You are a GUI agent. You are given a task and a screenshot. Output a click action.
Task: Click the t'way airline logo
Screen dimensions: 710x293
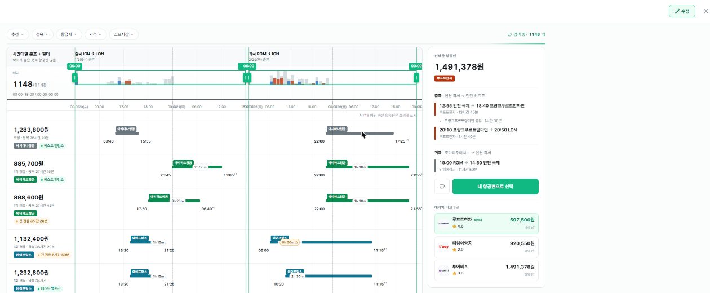coord(443,247)
